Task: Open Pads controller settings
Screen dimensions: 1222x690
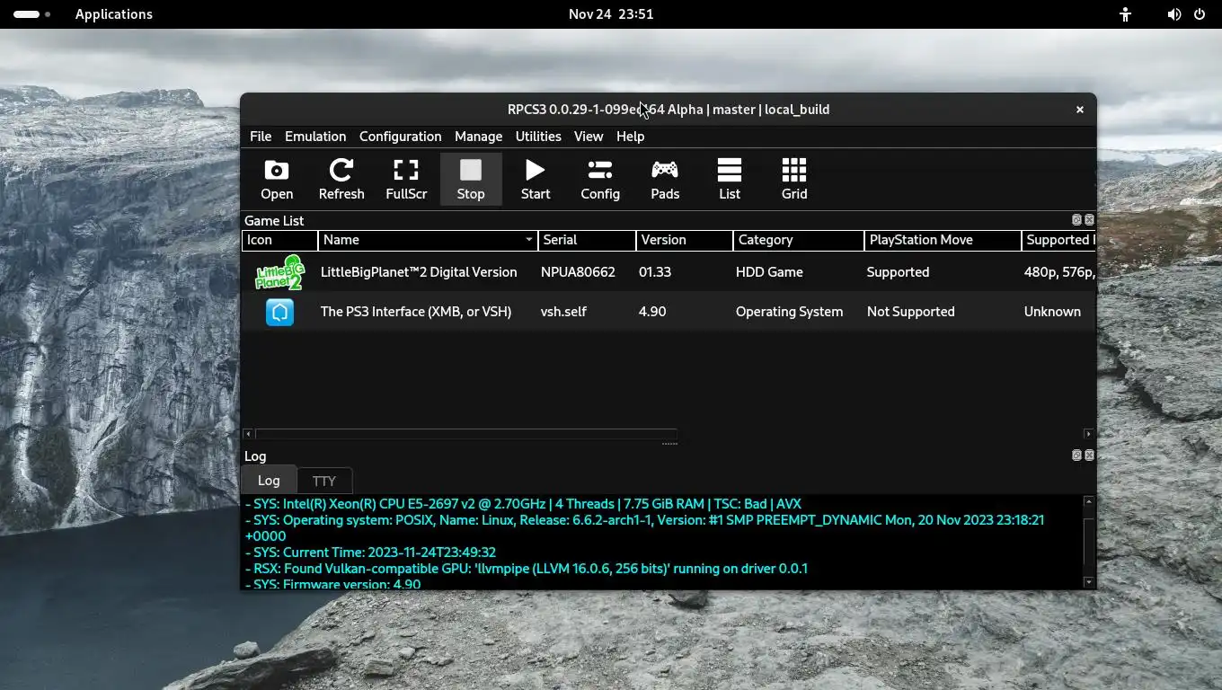Action: click(x=665, y=179)
